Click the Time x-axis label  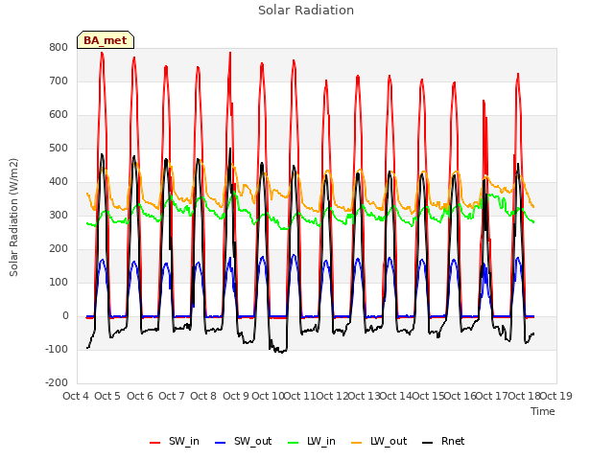(x=543, y=411)
